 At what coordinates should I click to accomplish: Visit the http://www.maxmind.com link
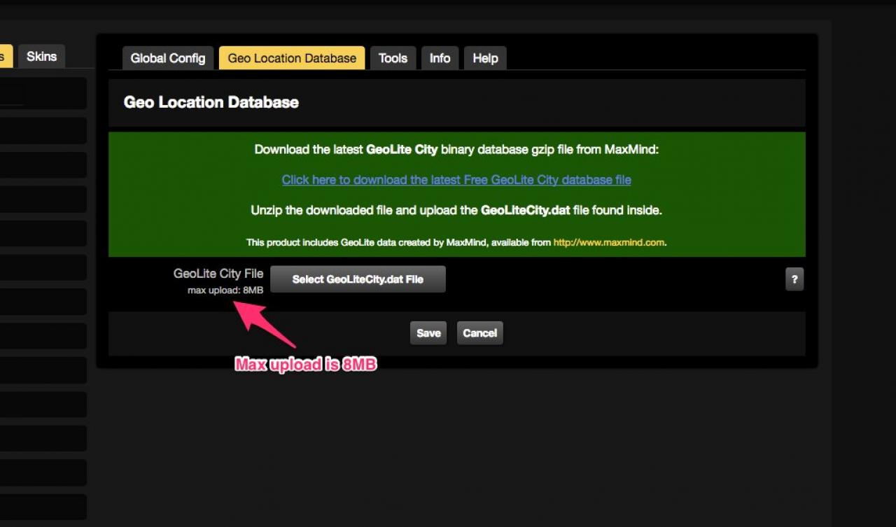click(x=608, y=243)
